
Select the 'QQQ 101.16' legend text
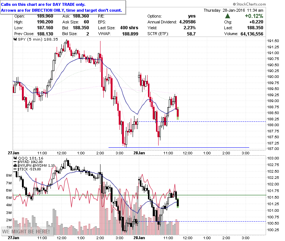(x=31, y=158)
